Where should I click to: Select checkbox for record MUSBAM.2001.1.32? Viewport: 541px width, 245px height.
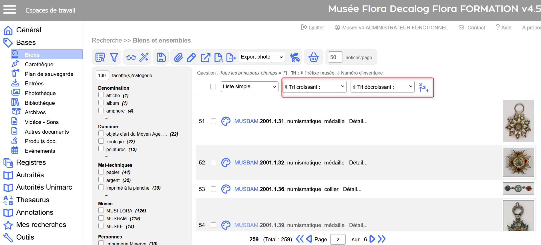tap(213, 163)
